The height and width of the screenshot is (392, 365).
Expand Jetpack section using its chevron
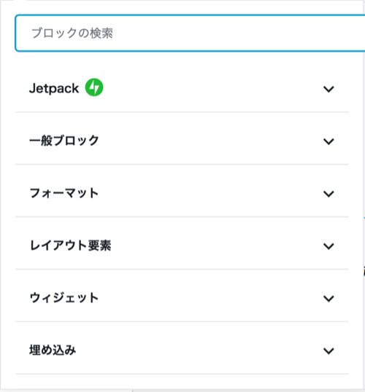coord(328,89)
